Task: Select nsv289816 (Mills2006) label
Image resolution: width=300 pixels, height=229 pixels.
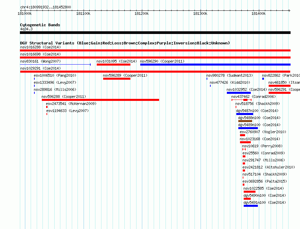Action: (x=55, y=89)
